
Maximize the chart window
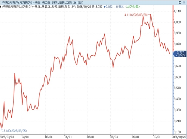coord(180,3)
